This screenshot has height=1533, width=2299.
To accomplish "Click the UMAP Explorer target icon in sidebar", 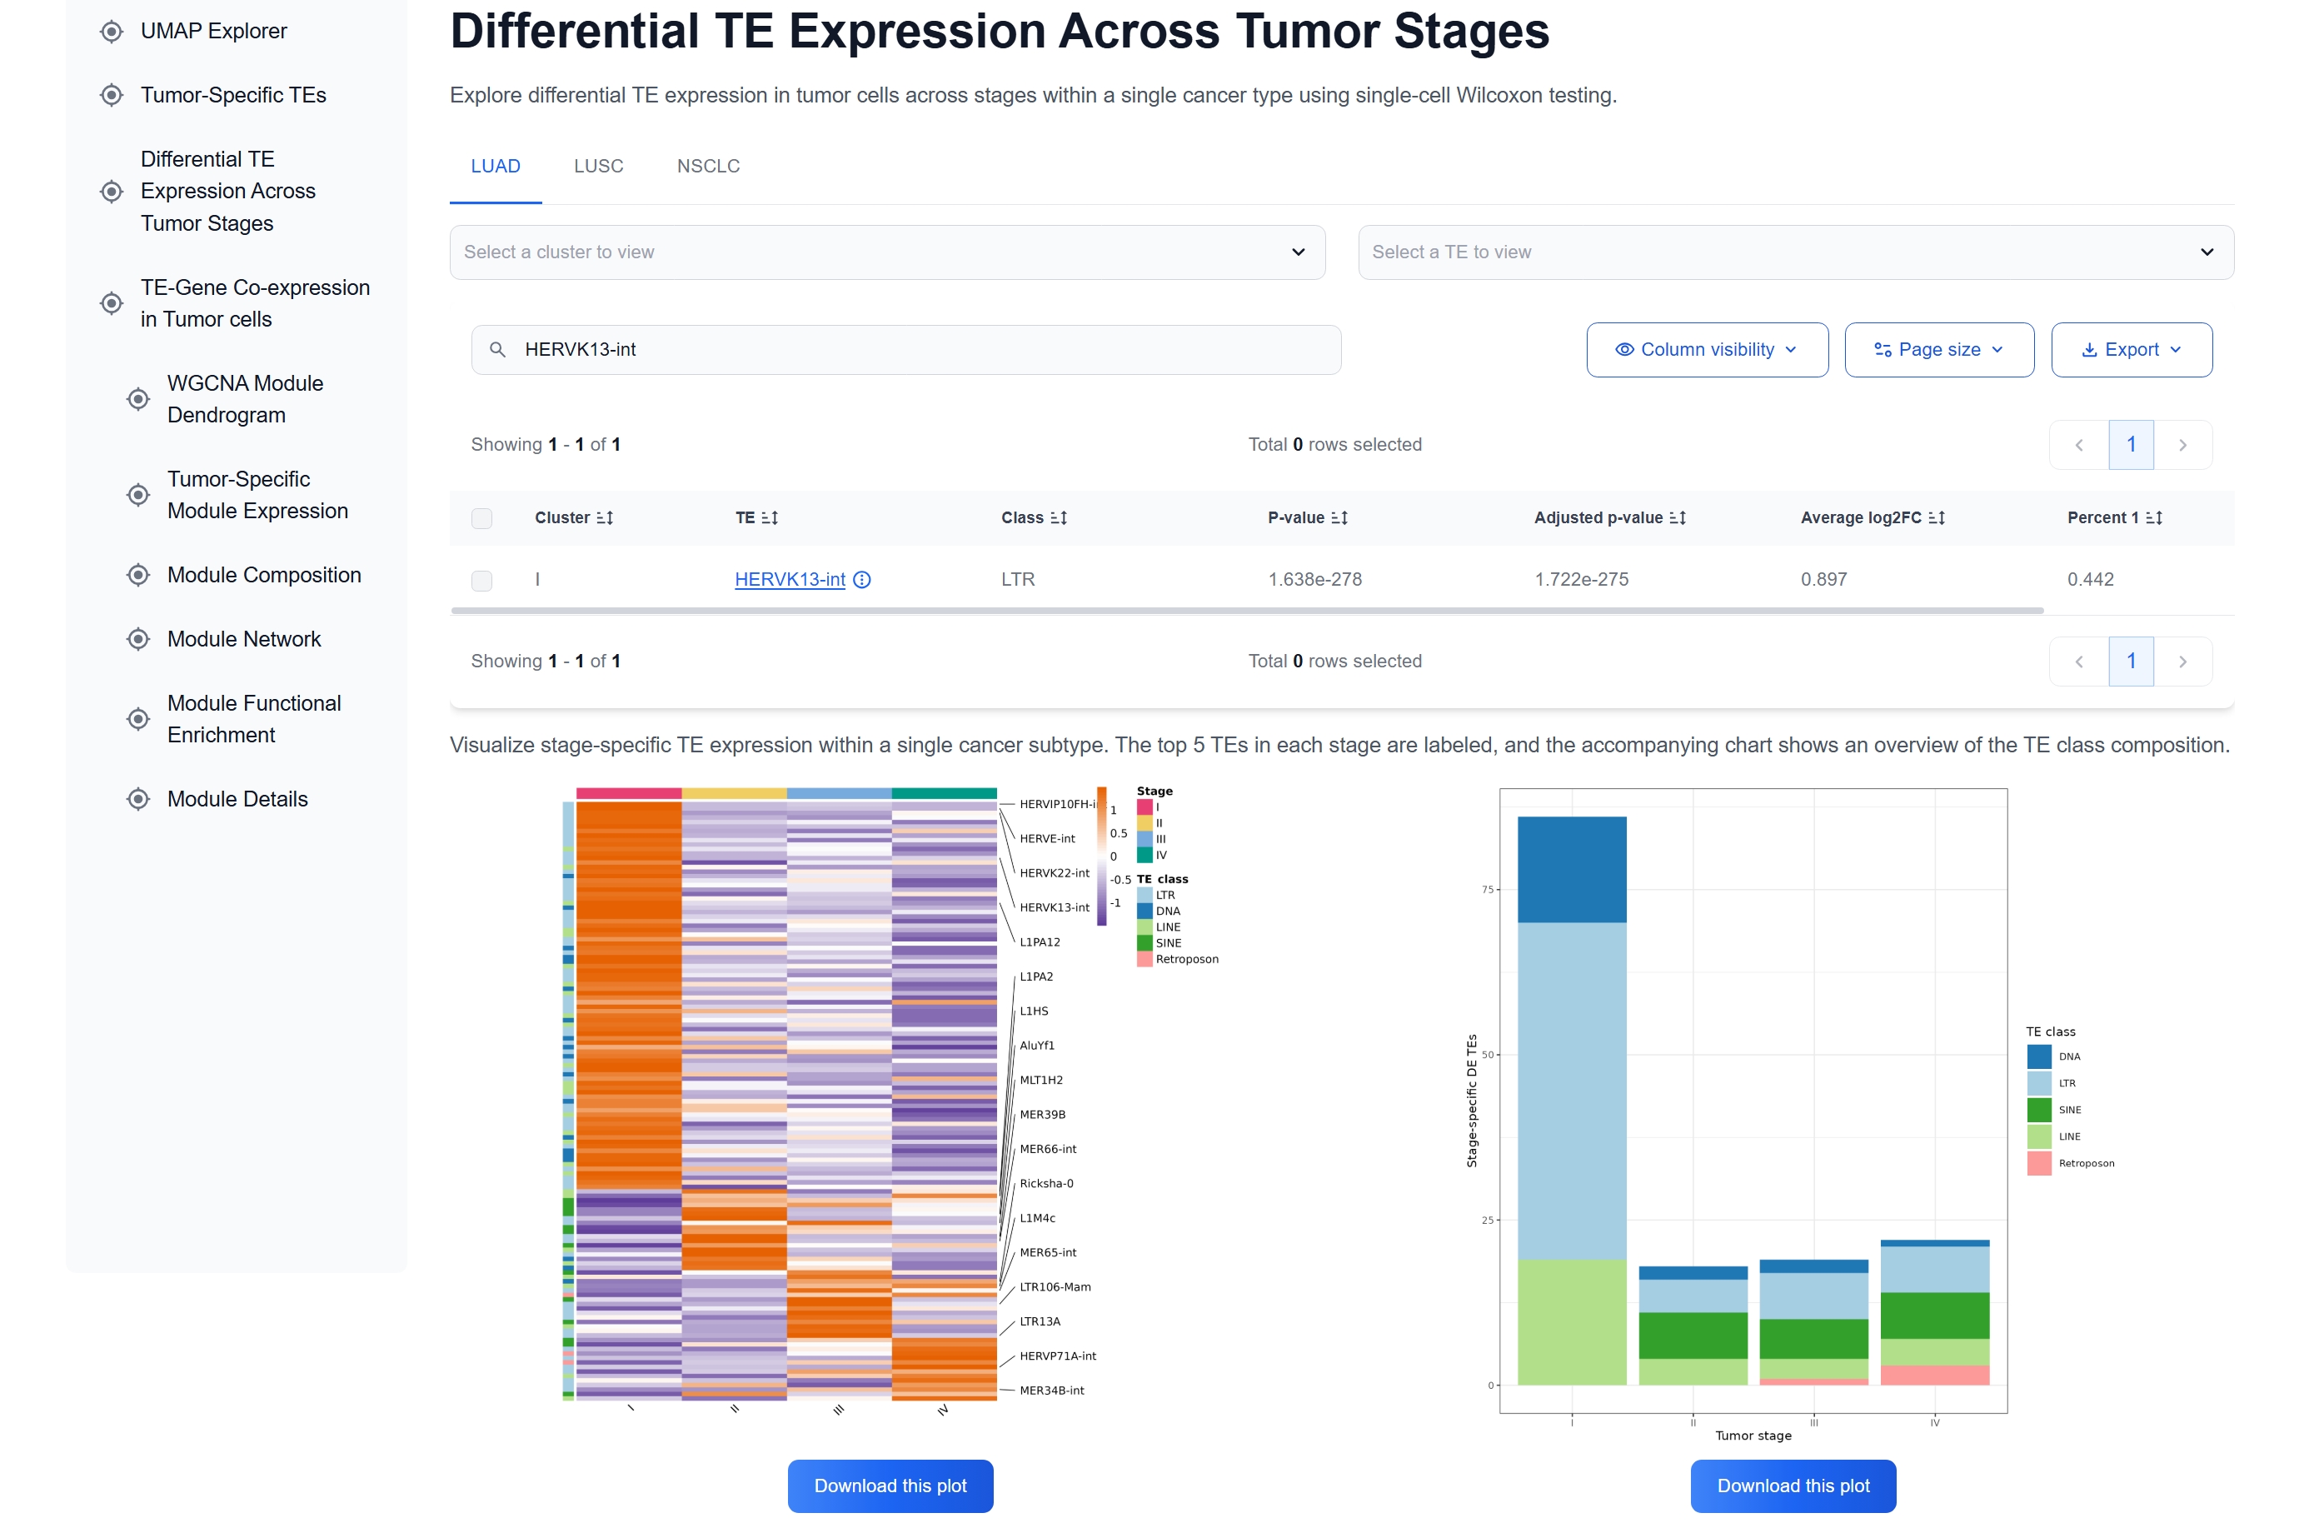I will coord(111,30).
